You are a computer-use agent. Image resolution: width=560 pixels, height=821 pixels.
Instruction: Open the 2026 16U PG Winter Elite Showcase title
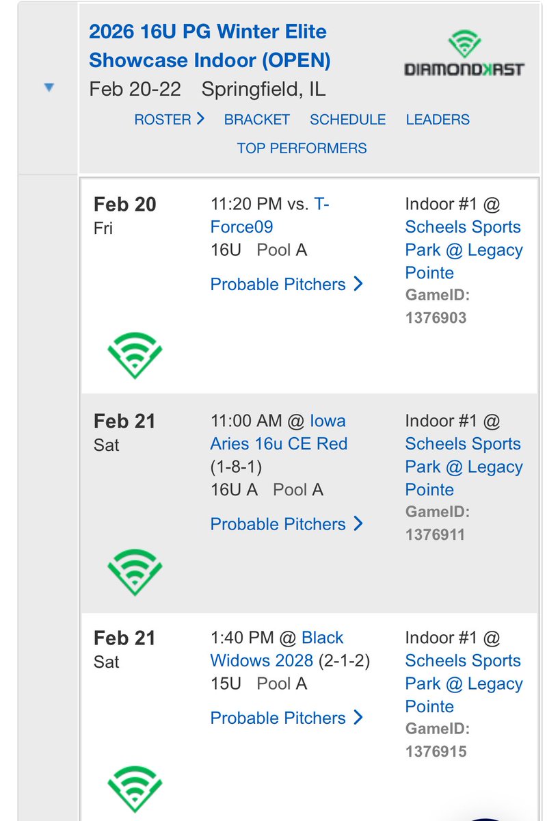pos(209,46)
